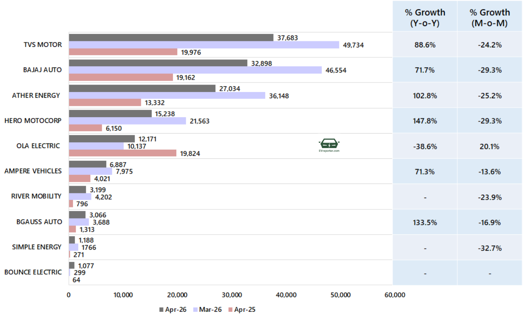
Task: Click the % Growth (M-o-M) header
Action: coord(490,18)
